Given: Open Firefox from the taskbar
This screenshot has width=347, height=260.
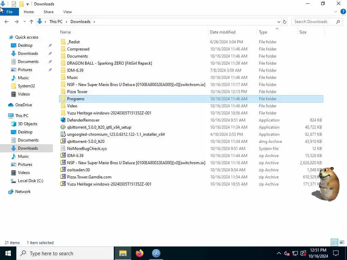Looking at the screenshot, I should coord(139,253).
